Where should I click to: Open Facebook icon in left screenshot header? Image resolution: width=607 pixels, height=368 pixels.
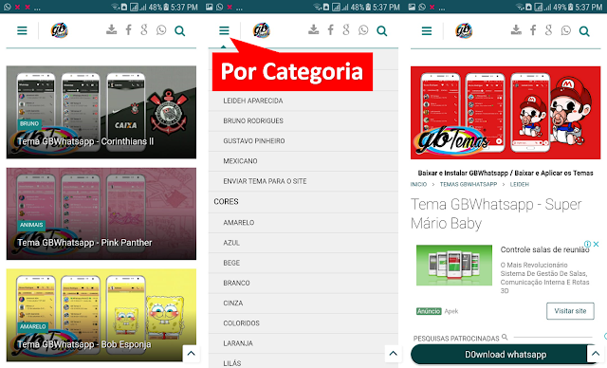tap(129, 29)
